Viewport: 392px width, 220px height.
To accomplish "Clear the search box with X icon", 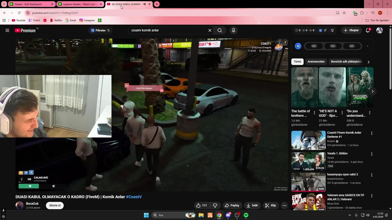I will (210, 30).
